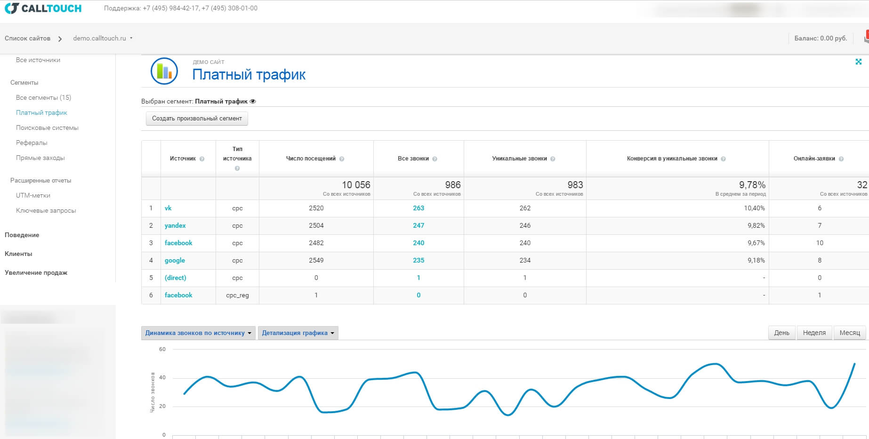
Task: Expand the Детализация графика dropdown
Action: (298, 333)
